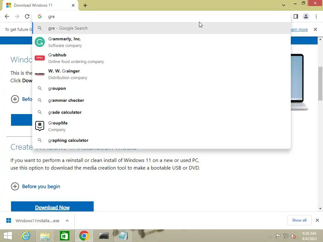This screenshot has height=242, width=323.
Task: Click the Action Center flag tray icon
Action: 278,236
